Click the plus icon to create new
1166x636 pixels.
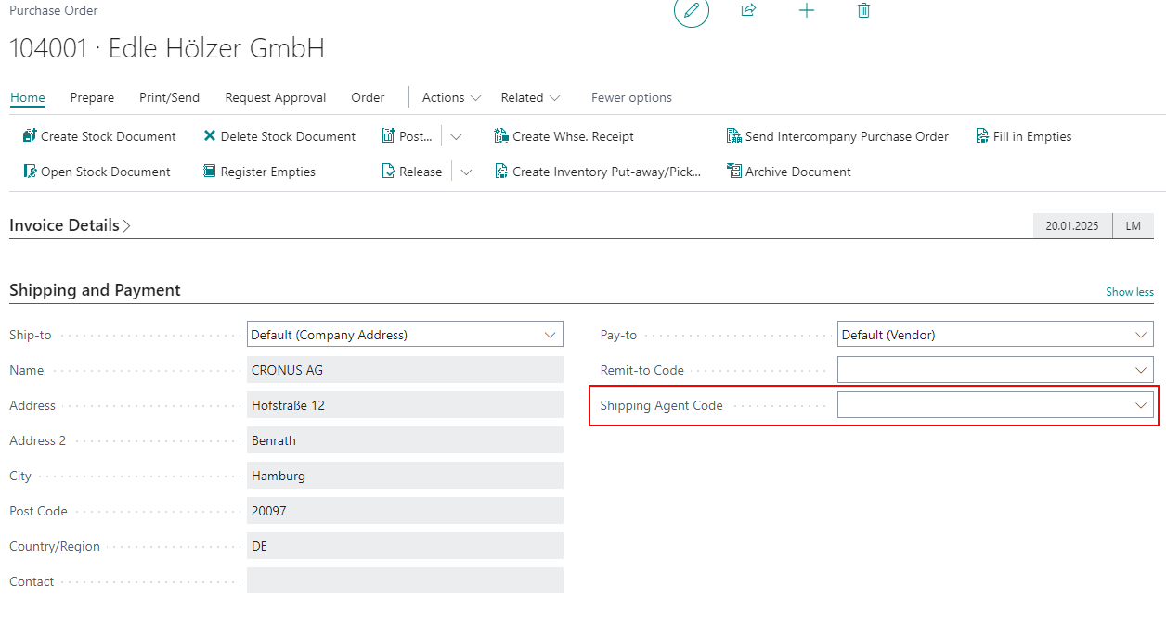[806, 11]
